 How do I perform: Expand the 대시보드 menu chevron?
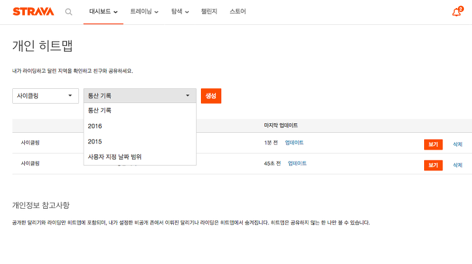point(115,12)
